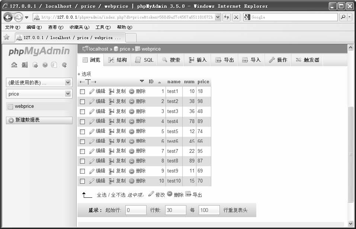
Task: Expand the + 选项 options section
Action: click(84, 74)
